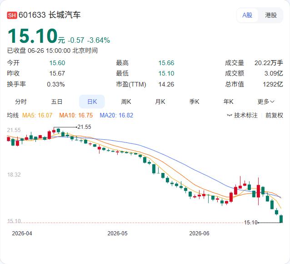
Task: Click the -0.57 price change value
Action: [x=76, y=41]
